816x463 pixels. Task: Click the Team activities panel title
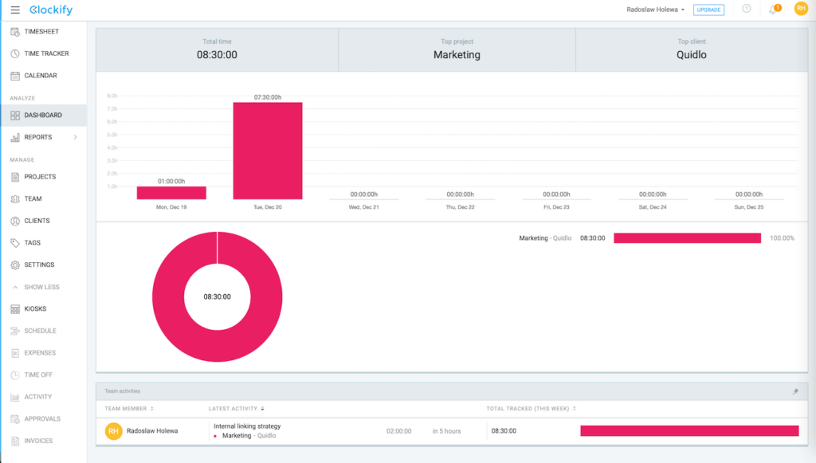click(x=122, y=391)
